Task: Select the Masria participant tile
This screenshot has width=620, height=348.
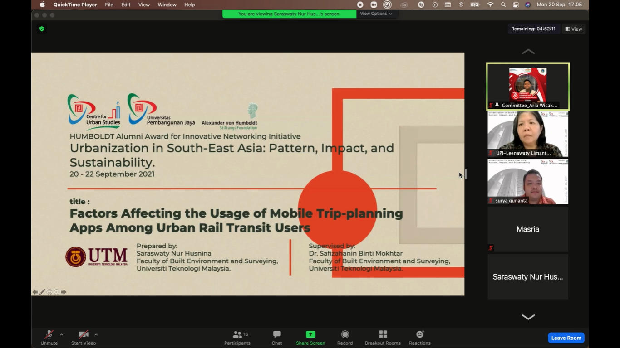Action: click(528, 229)
